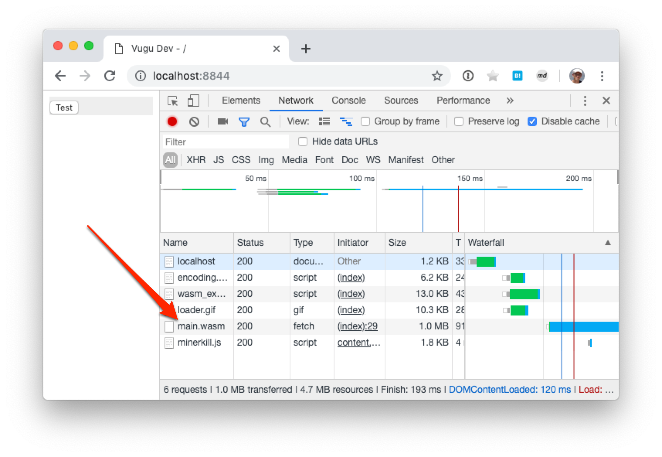Open the (index):29 initiator link
The image size is (662, 457).
357,326
